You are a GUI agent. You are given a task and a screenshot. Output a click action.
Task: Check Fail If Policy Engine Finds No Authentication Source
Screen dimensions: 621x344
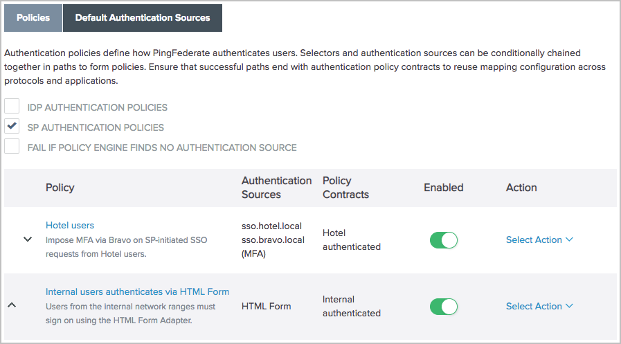coord(12,147)
